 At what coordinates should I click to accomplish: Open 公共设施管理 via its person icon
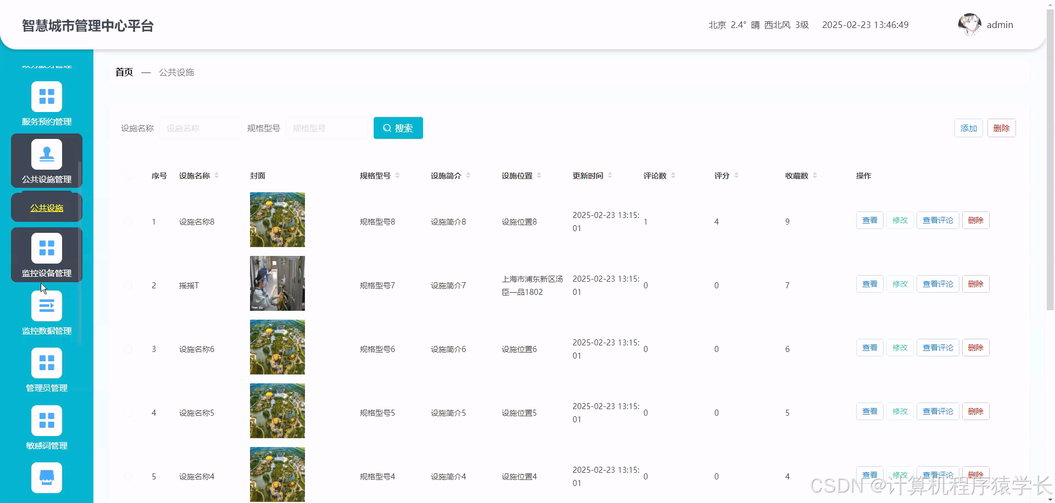click(46, 154)
